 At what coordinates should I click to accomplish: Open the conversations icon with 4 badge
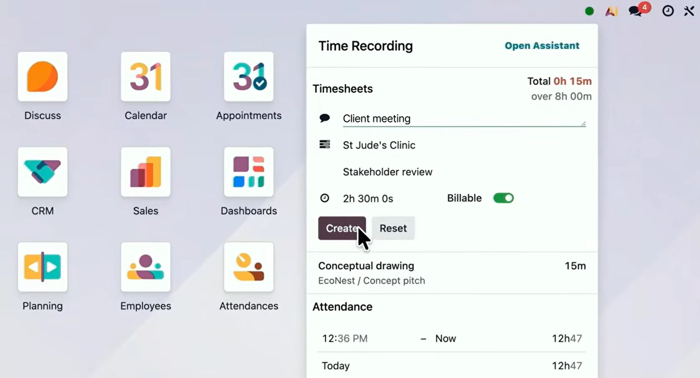[x=639, y=10]
